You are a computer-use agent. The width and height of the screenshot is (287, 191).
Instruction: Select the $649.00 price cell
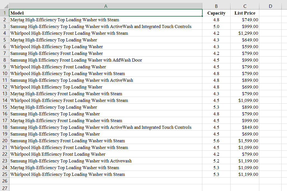(x=245, y=40)
